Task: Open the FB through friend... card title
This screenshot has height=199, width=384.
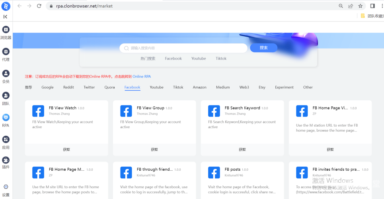Action: click(155, 169)
